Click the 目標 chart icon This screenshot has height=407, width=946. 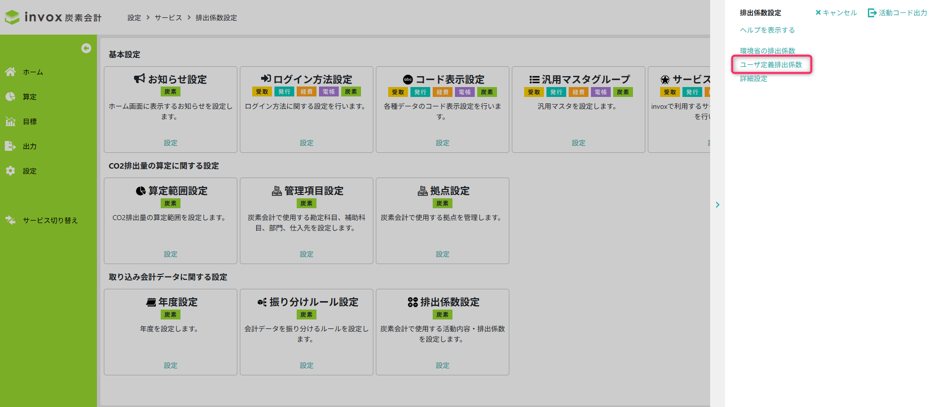click(10, 122)
